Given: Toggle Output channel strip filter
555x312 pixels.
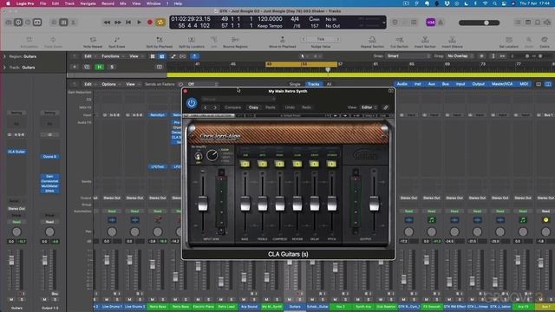Looking at the screenshot, I should click(x=478, y=84).
